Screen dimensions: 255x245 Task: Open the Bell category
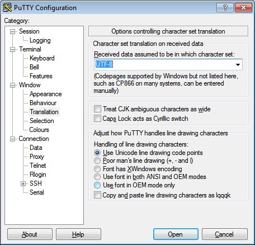pyautogui.click(x=34, y=67)
